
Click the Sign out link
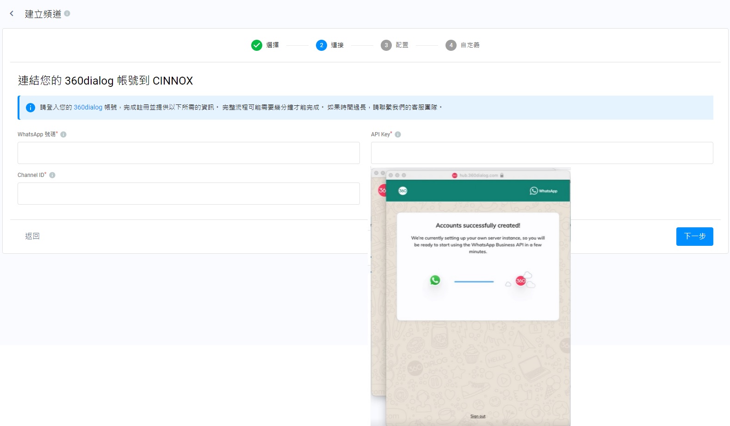point(478,416)
